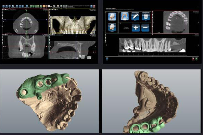Click the pencil edit curve button

pos(135,16)
